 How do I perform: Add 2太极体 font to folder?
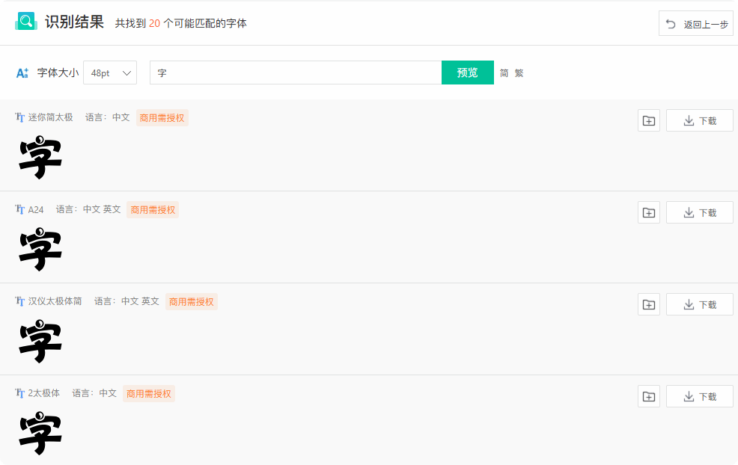pos(649,396)
